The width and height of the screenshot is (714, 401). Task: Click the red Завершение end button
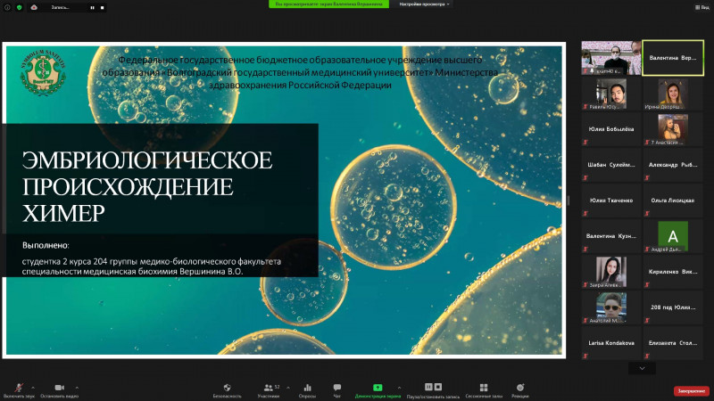[x=691, y=391]
